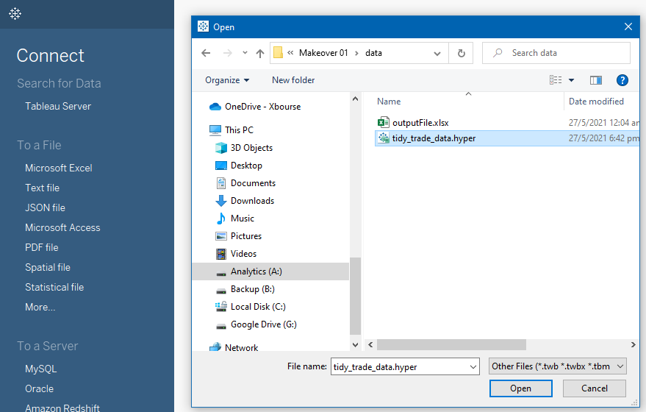The height and width of the screenshot is (412, 646).
Task: Expand the address bar path dropdown
Action: 437,53
